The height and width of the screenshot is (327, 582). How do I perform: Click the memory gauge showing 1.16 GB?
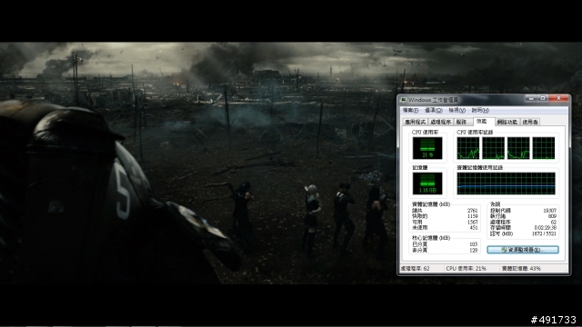click(x=427, y=183)
